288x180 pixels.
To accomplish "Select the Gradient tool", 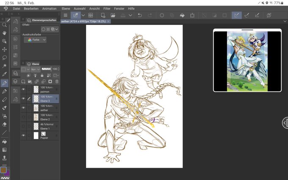I will click(x=4, y=150).
